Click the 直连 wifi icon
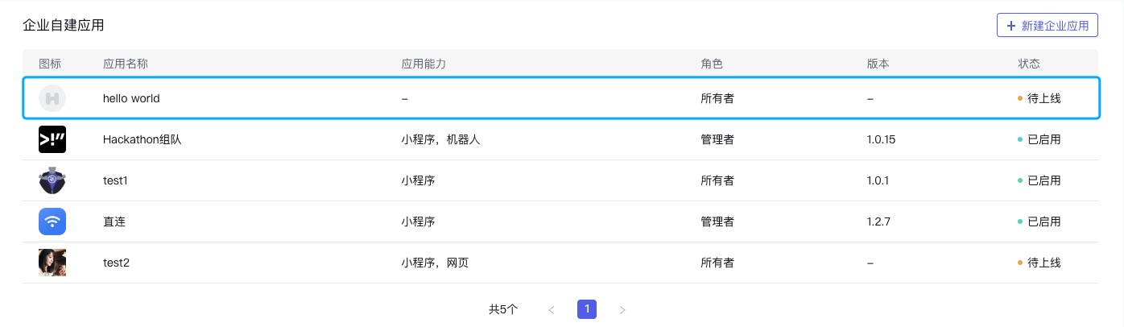Image resolution: width=1124 pixels, height=327 pixels. pos(52,221)
